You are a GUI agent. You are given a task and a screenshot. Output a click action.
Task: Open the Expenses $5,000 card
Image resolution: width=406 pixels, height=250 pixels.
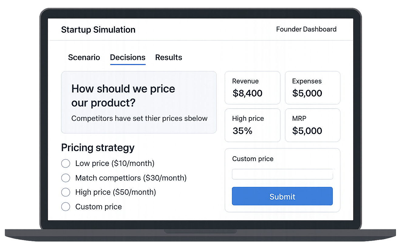pos(312,88)
